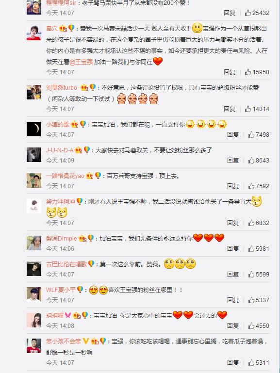The image size is (280, 373).
Task: Open 小镇的歌's crescent moon avatar
Action: click(34, 129)
